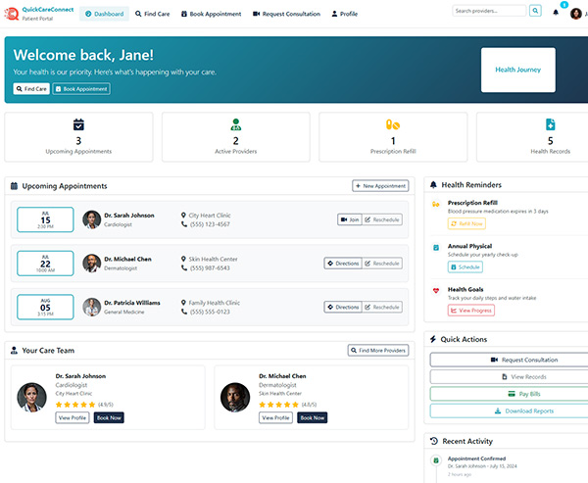Open the Profile menu item
The height and width of the screenshot is (483, 588).
pos(345,14)
